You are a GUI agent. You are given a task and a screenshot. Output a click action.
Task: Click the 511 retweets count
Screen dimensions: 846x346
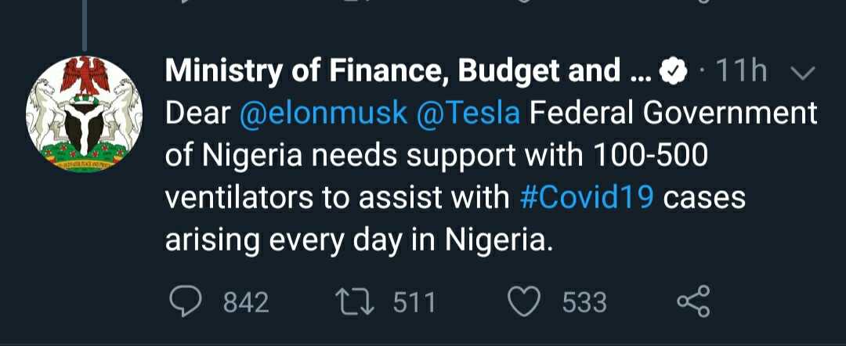[414, 302]
